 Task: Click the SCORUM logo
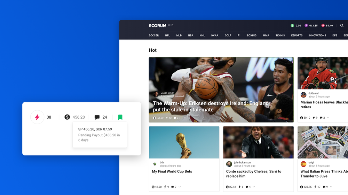pyautogui.click(x=157, y=26)
